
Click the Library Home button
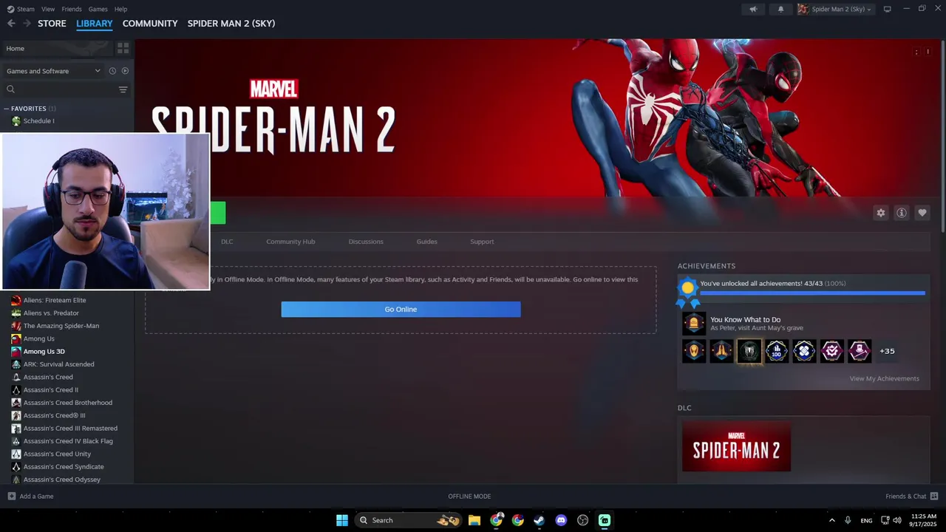click(x=57, y=48)
